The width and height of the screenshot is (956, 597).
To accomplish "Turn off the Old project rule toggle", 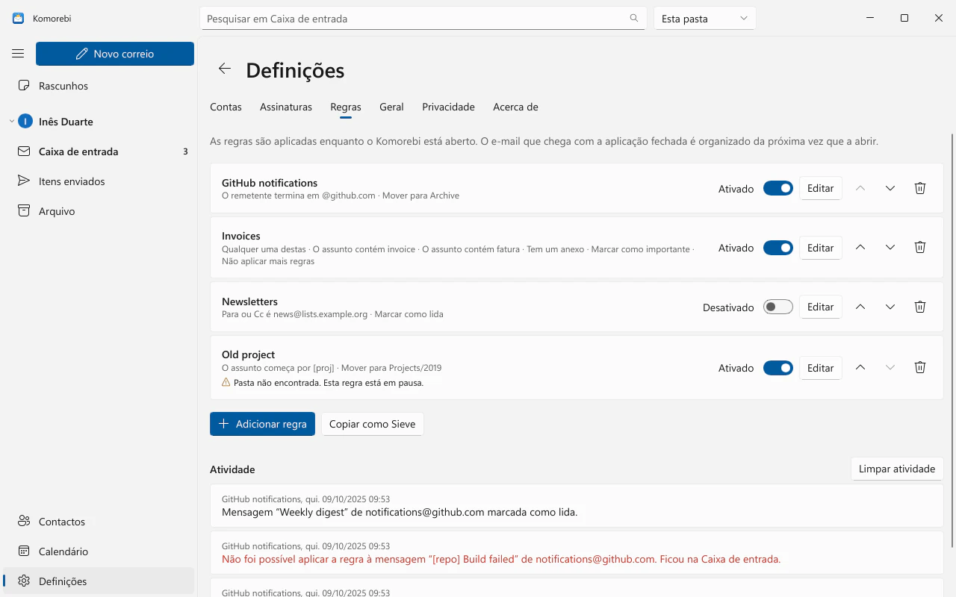I will 778,367.
